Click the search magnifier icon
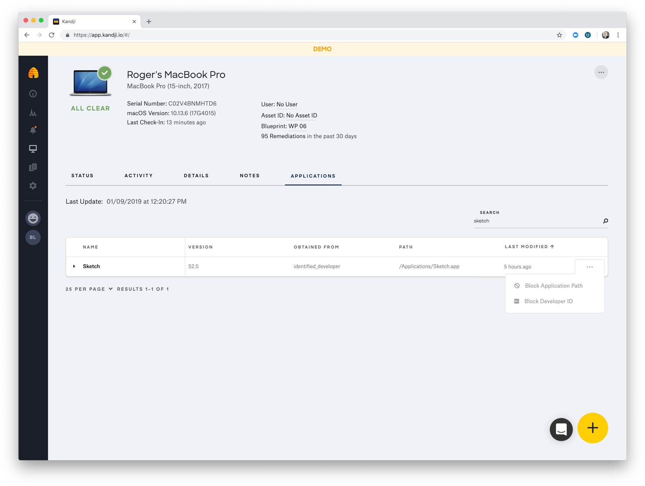Image resolution: width=645 pixels, height=486 pixels. 606,221
